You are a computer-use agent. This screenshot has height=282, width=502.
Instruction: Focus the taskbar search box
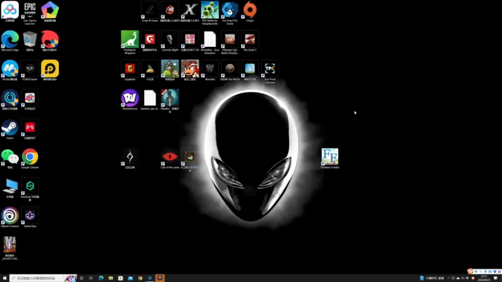(43, 278)
